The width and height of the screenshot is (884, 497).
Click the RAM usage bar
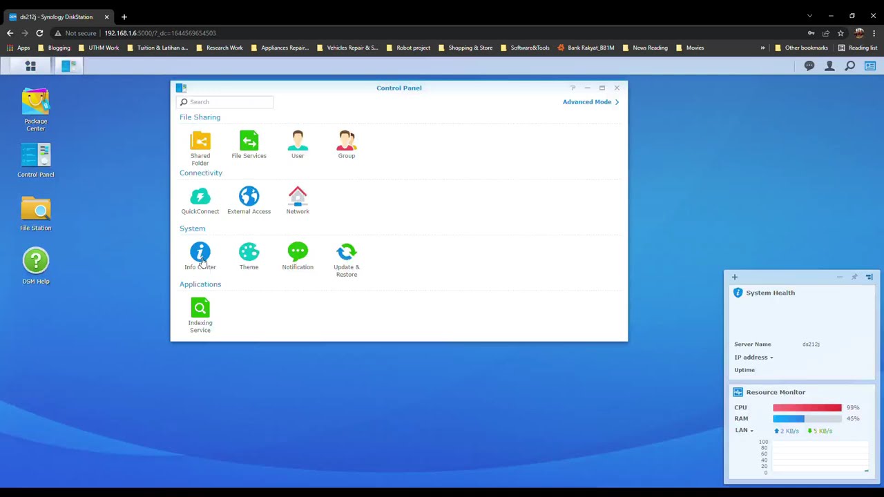[807, 418]
